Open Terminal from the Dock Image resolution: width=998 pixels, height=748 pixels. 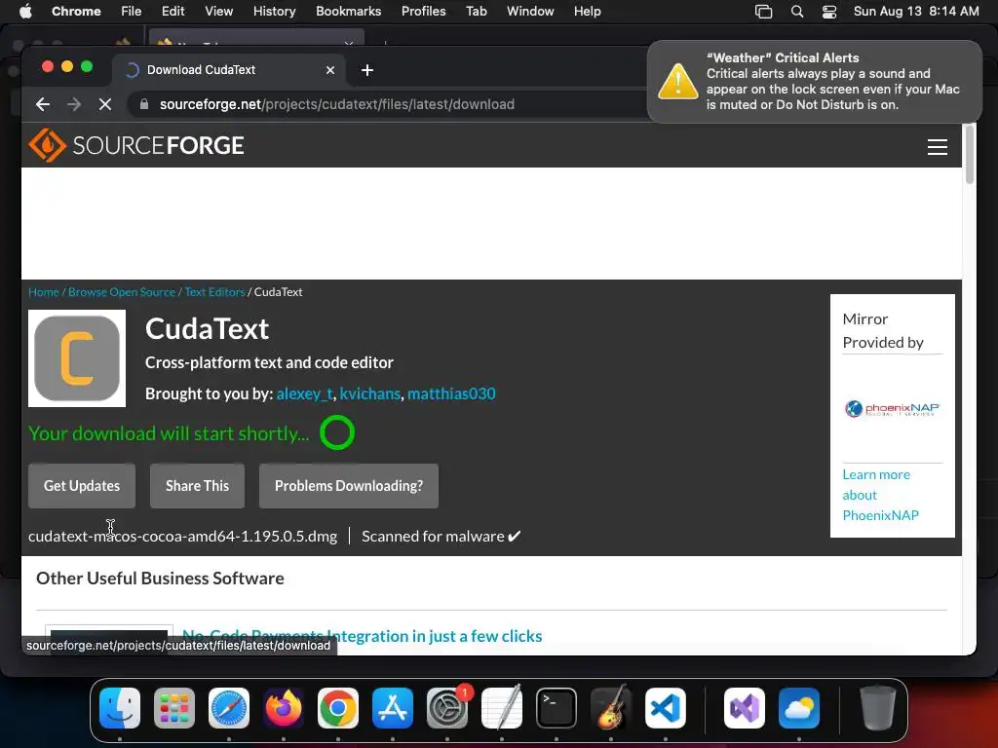pos(557,708)
